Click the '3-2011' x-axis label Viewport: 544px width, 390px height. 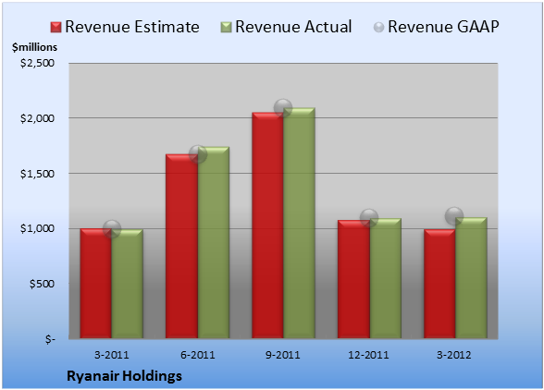[x=112, y=355]
